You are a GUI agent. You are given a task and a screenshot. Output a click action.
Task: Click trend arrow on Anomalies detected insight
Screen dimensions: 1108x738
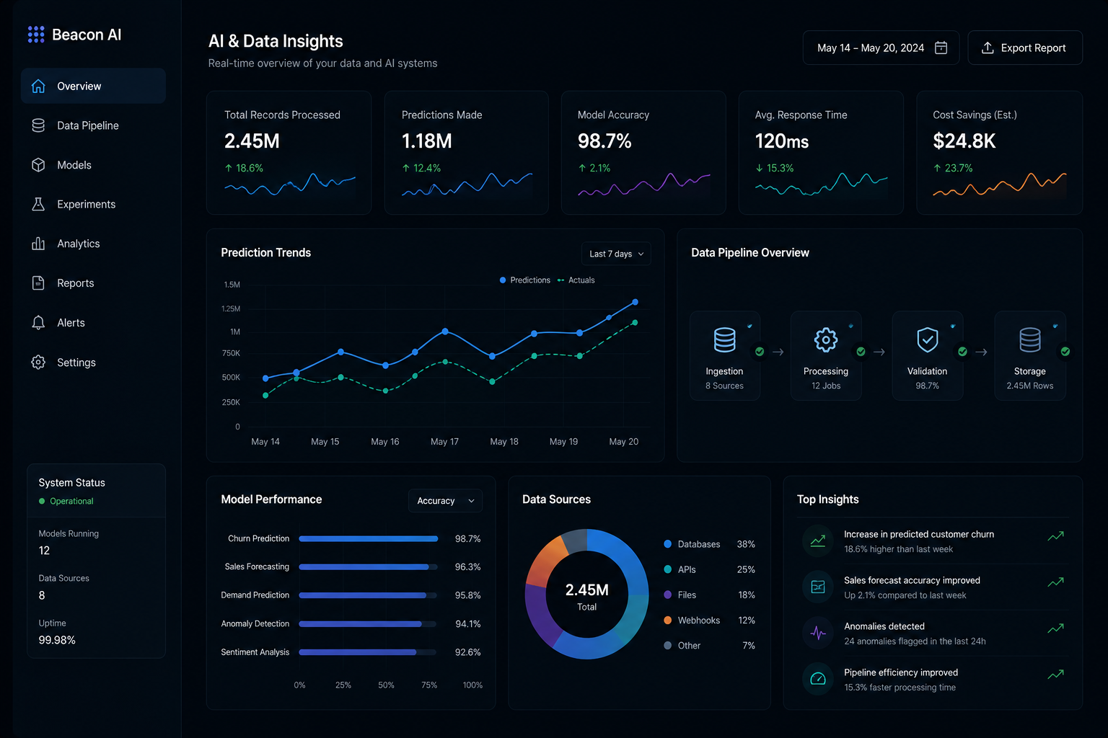pyautogui.click(x=1056, y=628)
